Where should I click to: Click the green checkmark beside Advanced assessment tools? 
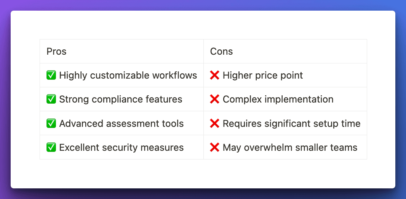(x=51, y=123)
